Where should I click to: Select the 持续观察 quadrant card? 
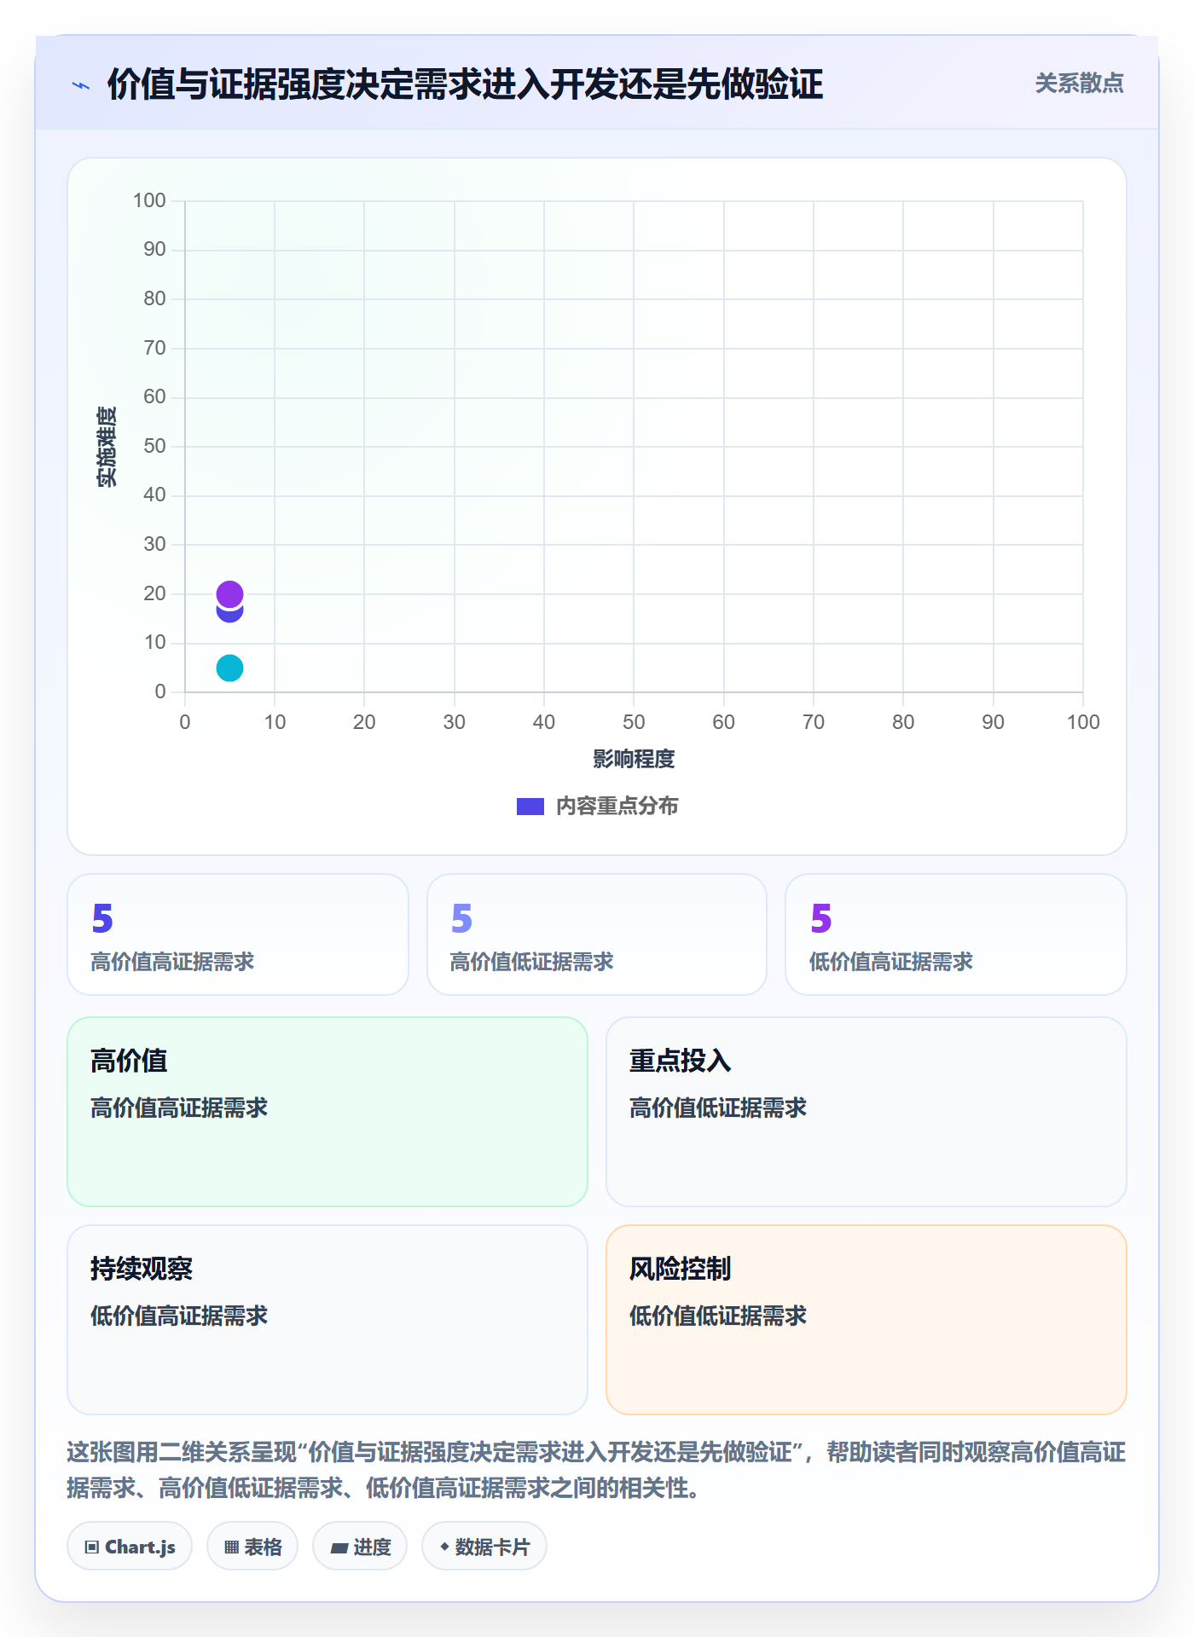point(327,1320)
